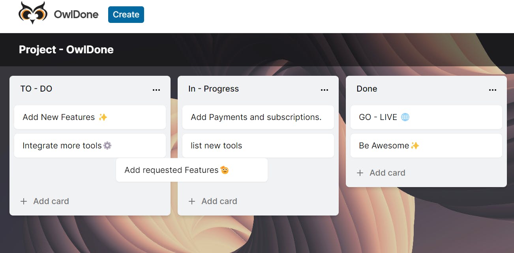Click the plus icon in In - Progress list

click(192, 201)
